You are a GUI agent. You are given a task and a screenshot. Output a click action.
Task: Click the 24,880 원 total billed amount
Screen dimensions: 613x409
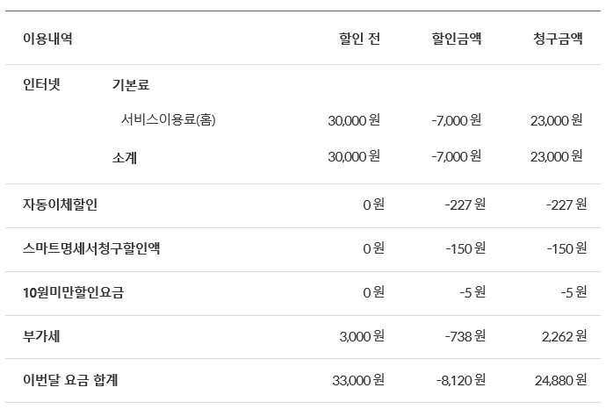pyautogui.click(x=559, y=380)
